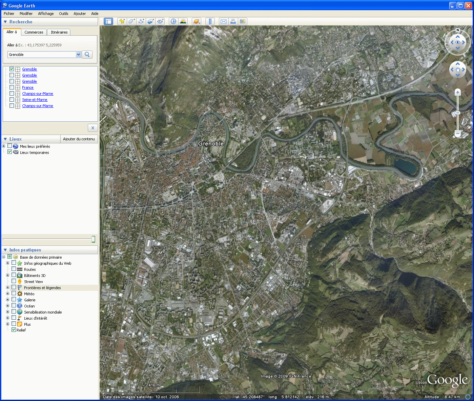Collapse the Recherche panel

5,22
